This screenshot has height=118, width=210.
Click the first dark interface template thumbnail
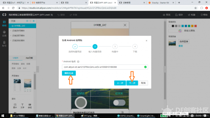[x=17, y=85]
